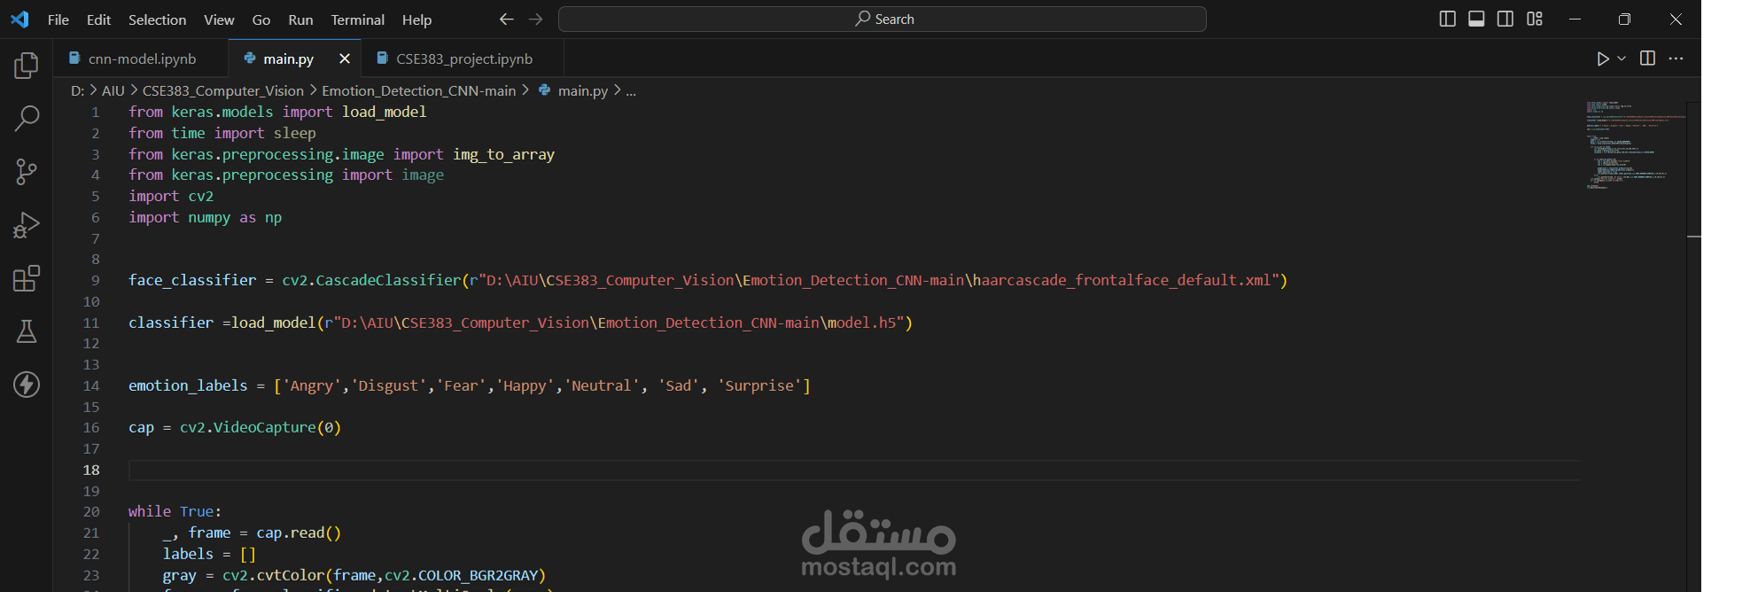Viewport: 1758px width, 592px height.
Task: Open Customize Layout options
Action: (x=1535, y=19)
